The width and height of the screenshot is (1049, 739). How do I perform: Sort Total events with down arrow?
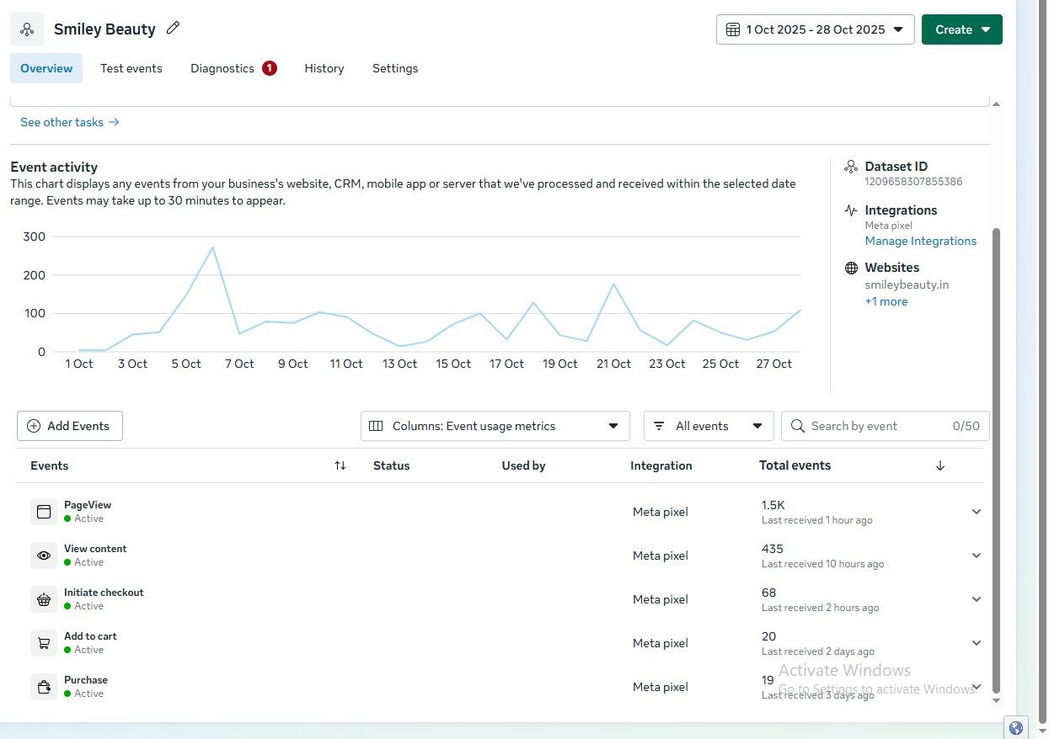point(940,465)
